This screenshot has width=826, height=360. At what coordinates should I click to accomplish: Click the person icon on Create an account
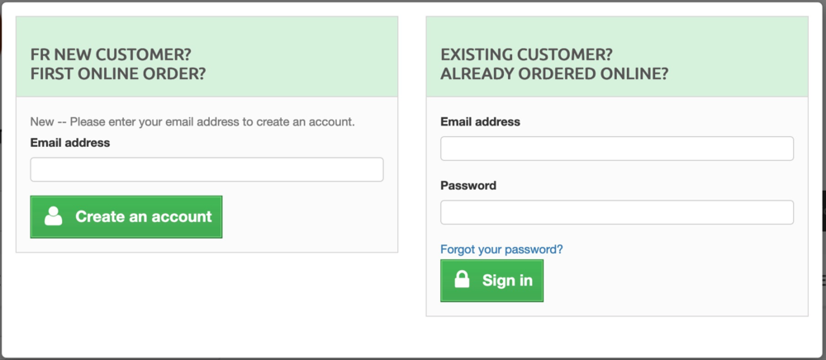[x=54, y=217]
